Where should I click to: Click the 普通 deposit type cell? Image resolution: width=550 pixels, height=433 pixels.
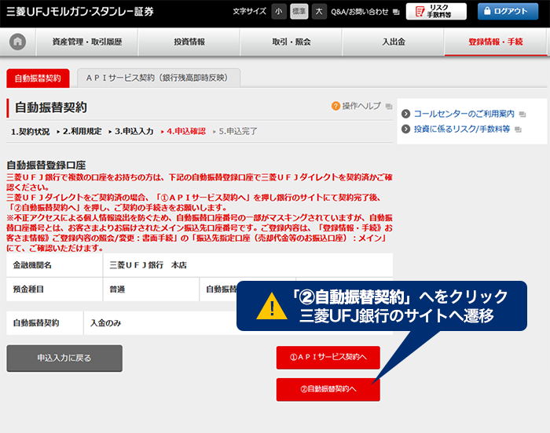coord(151,289)
